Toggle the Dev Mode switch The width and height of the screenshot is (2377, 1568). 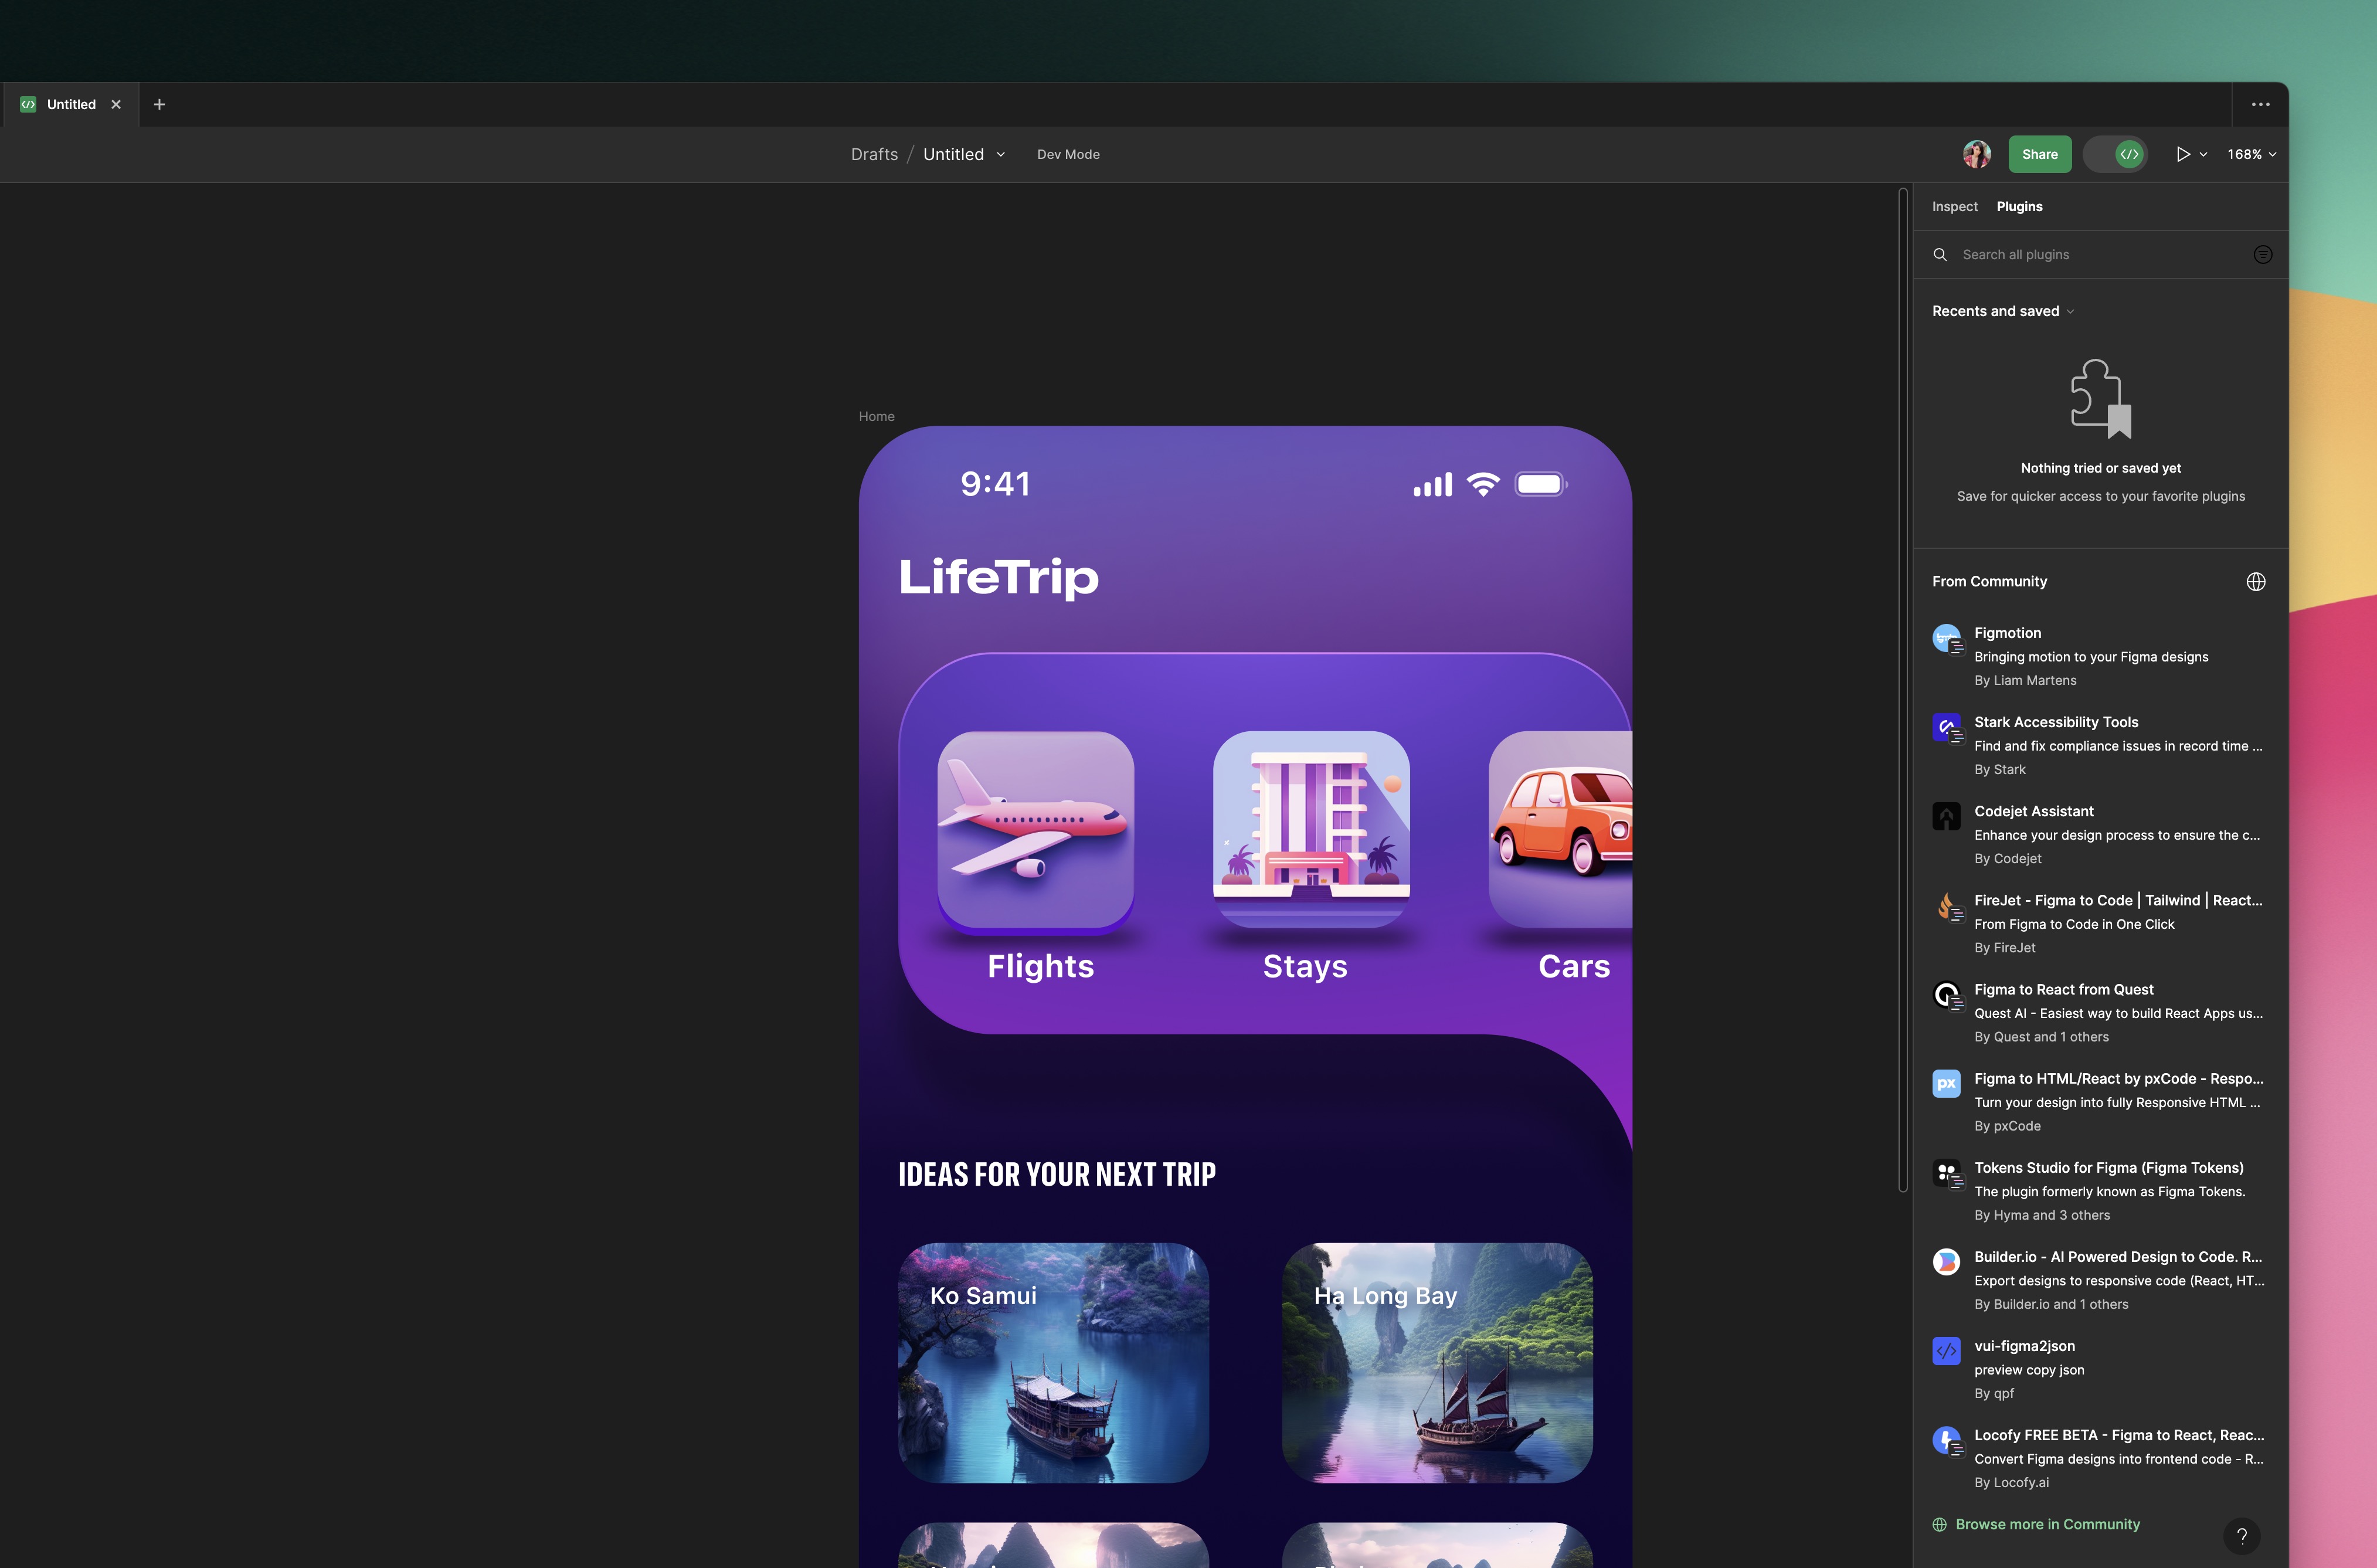2115,154
